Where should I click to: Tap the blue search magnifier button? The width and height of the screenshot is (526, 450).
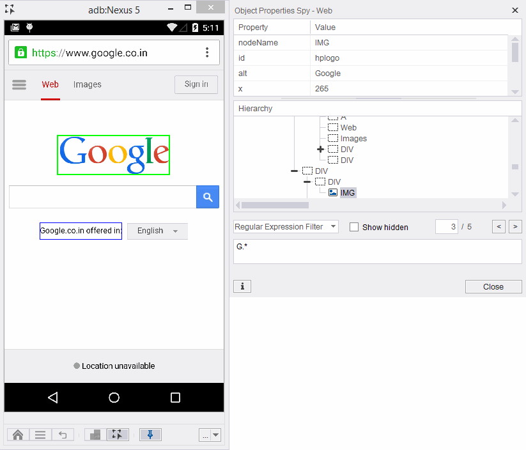coord(207,197)
